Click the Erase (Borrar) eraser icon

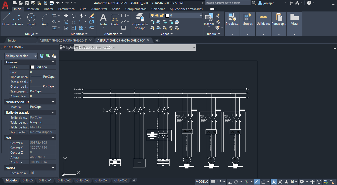tap(92, 16)
